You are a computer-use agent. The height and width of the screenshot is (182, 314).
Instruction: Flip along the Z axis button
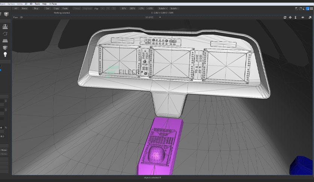113,8
